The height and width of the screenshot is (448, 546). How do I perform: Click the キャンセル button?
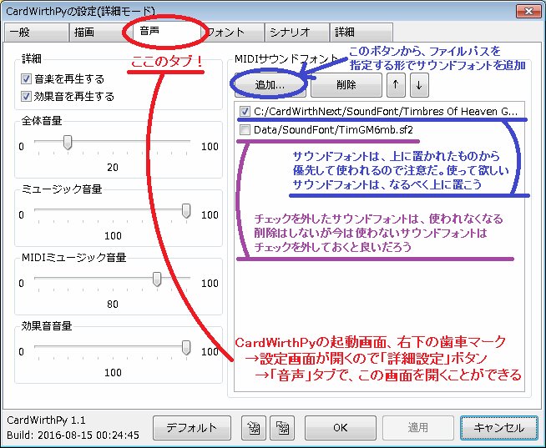[499, 427]
